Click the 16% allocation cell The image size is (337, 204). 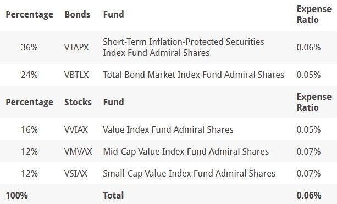tap(29, 129)
